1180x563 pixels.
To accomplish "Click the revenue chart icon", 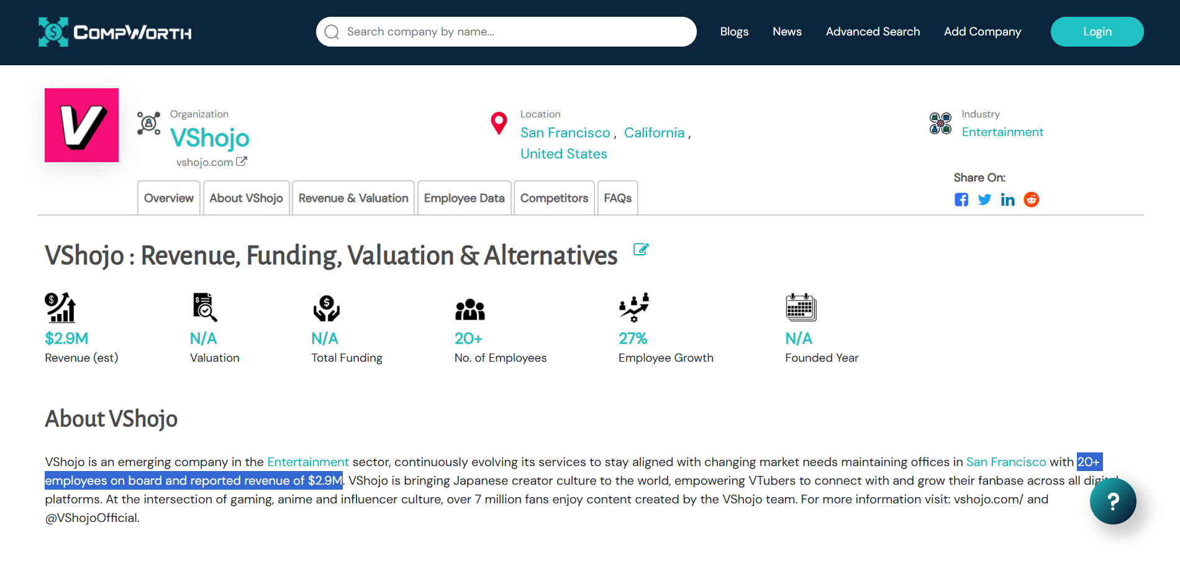I will coord(60,307).
